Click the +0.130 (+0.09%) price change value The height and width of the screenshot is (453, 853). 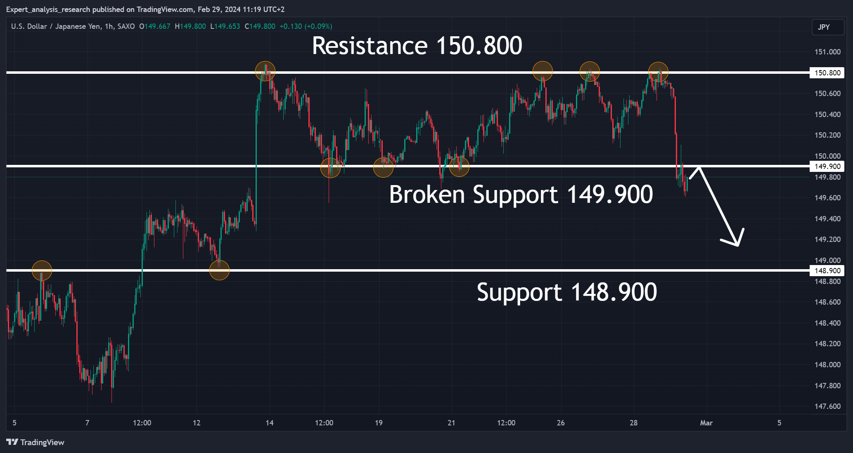[x=306, y=26]
